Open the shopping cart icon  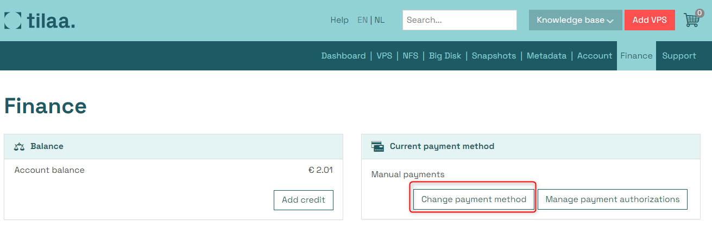click(692, 20)
